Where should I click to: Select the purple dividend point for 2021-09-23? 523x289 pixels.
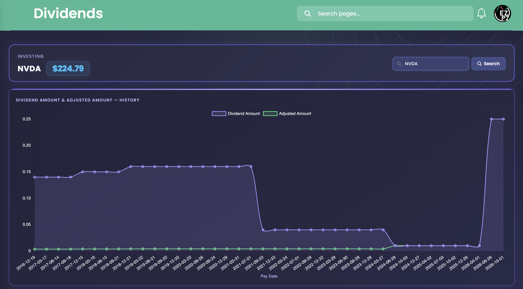coord(263,230)
